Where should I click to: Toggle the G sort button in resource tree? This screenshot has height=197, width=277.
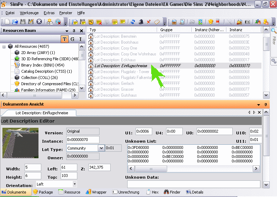[x=72, y=39]
